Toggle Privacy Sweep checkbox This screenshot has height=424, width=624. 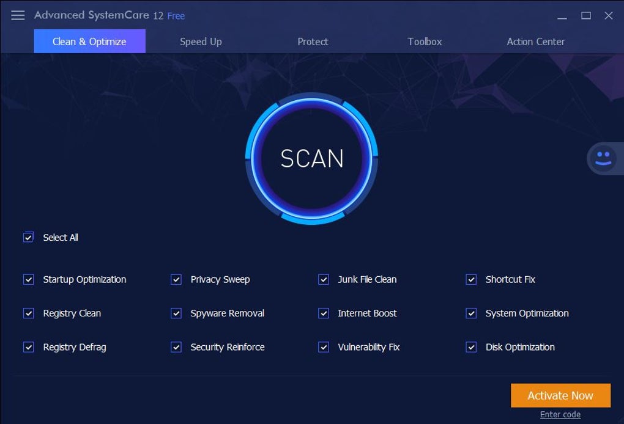[176, 279]
